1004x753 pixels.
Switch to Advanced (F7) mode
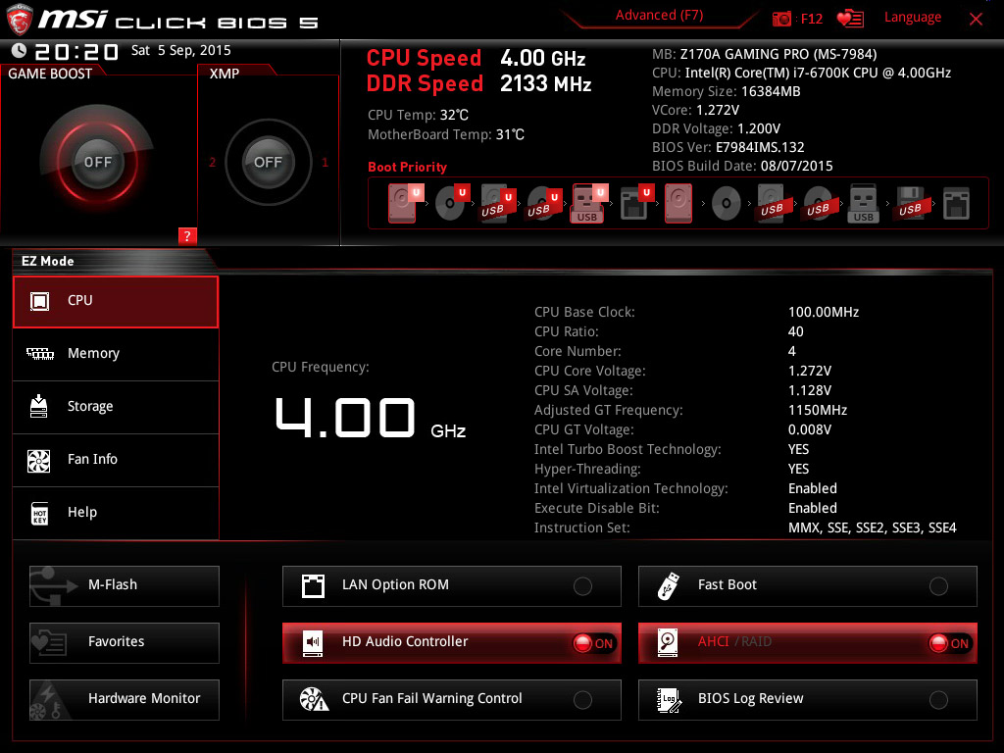click(x=659, y=16)
